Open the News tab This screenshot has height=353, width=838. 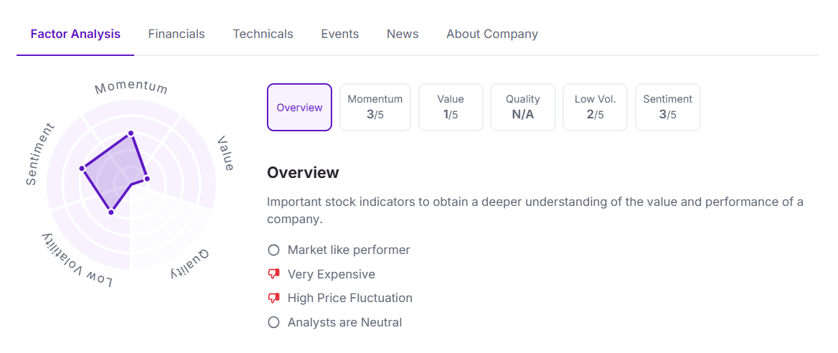tap(402, 34)
